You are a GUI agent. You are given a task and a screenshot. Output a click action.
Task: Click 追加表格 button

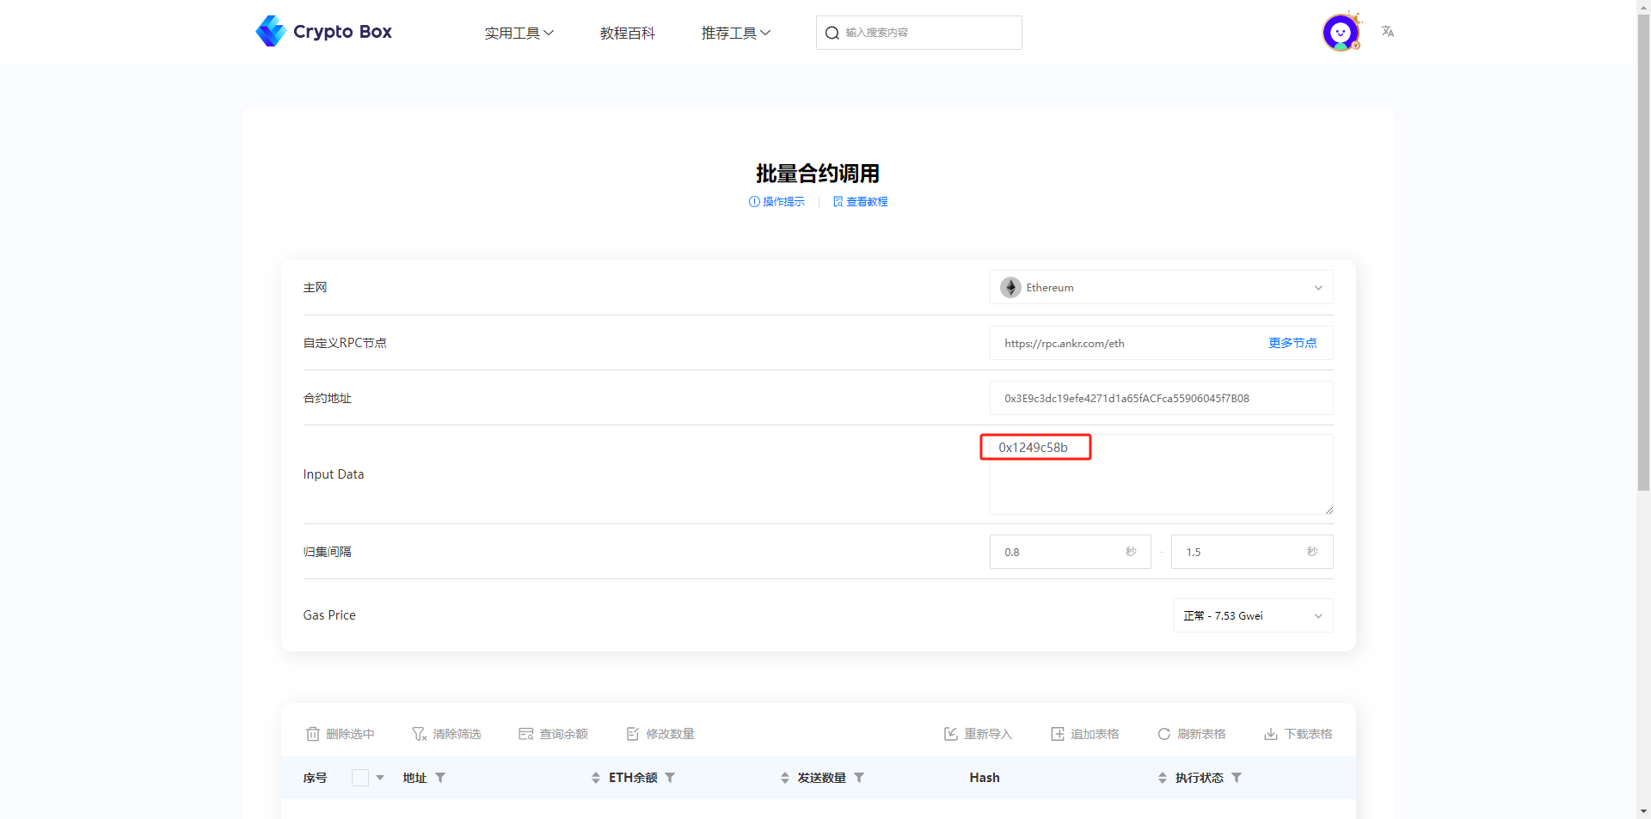[x=1085, y=734]
